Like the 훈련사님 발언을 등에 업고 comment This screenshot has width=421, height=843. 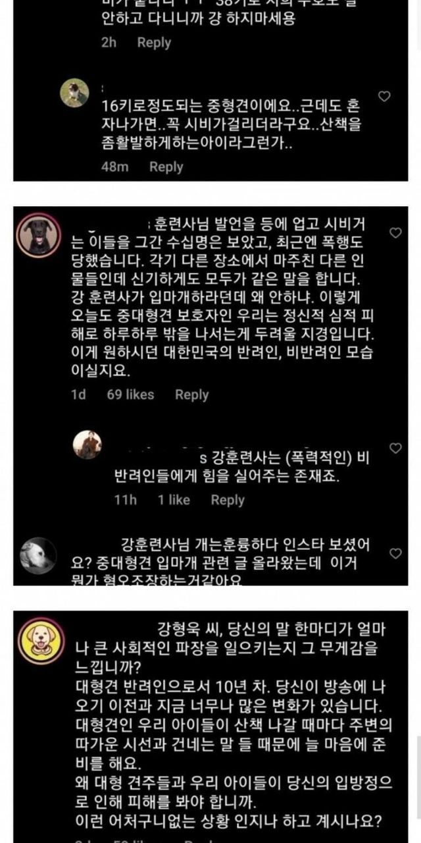tap(395, 233)
